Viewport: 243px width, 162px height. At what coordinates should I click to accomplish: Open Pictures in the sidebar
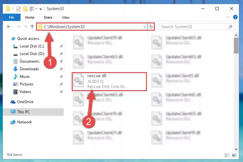(26, 84)
